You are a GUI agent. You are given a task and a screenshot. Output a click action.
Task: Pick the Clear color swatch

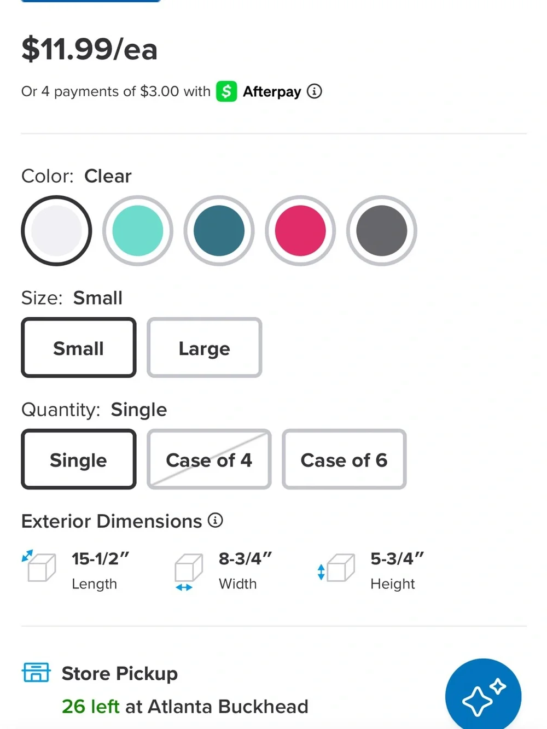[56, 231]
